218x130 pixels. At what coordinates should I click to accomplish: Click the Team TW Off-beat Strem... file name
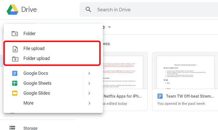point(190,96)
